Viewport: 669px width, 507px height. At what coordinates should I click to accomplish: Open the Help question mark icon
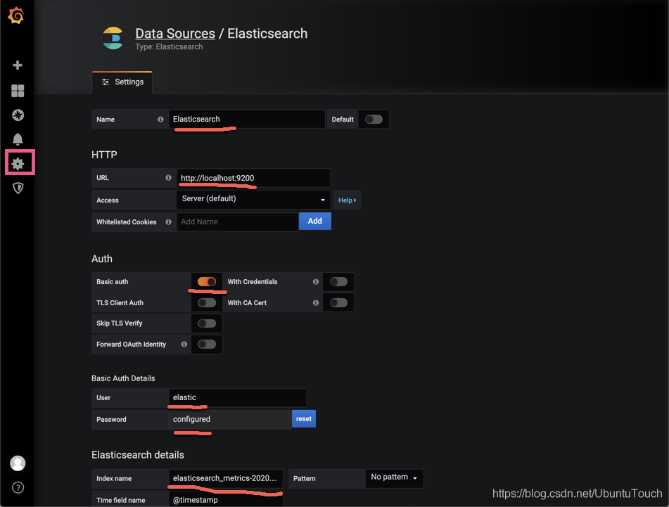point(18,487)
